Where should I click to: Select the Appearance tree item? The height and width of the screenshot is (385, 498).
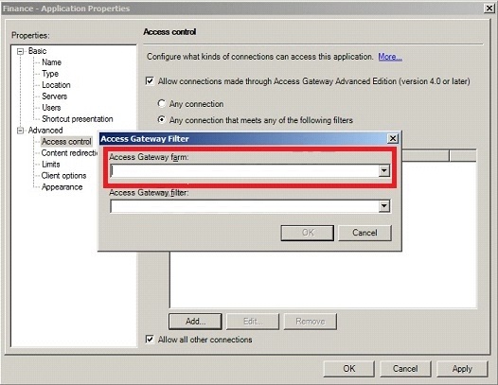tap(62, 187)
